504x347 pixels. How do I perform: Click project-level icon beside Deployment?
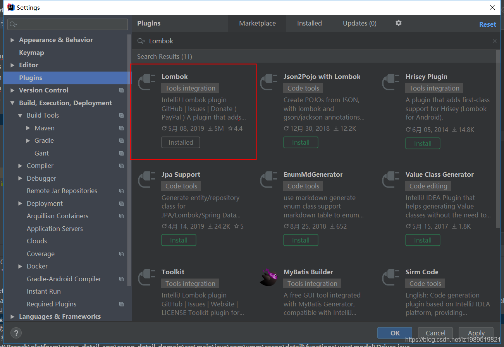(122, 203)
